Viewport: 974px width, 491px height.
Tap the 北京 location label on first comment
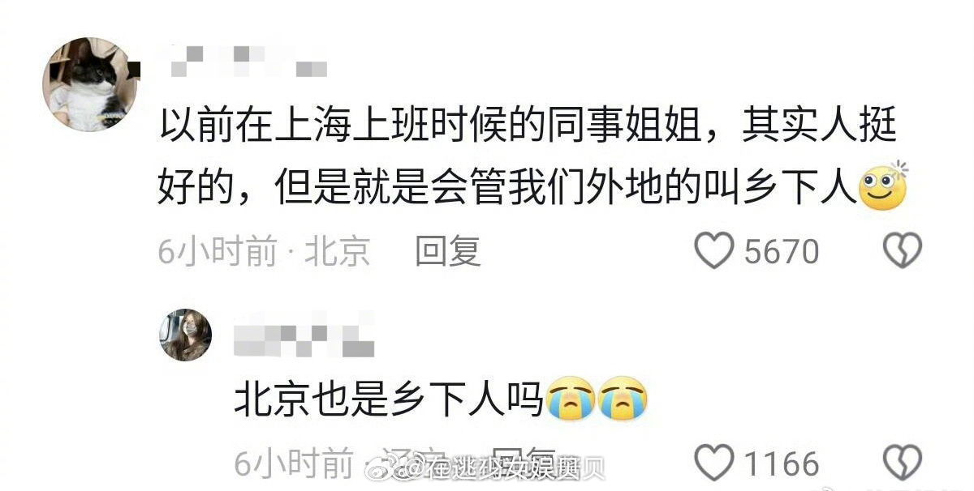[x=338, y=253]
